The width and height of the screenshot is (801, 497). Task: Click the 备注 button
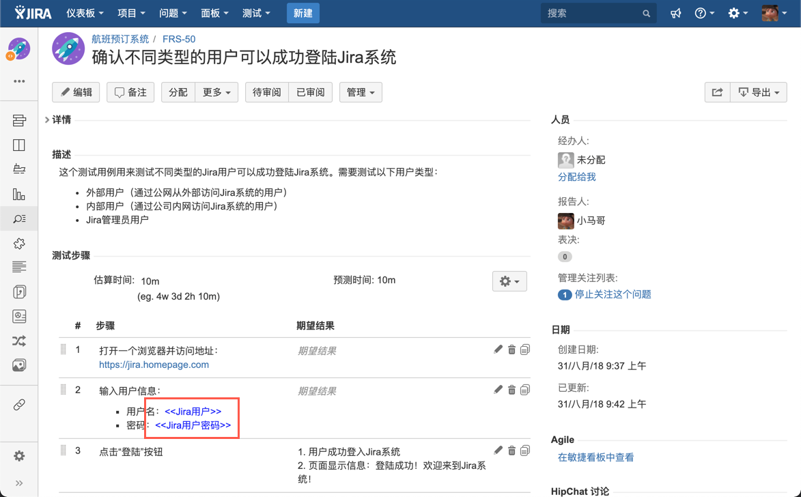130,92
